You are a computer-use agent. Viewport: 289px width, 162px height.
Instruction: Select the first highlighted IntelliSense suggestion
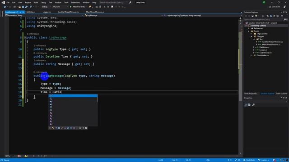[x=73, y=96]
